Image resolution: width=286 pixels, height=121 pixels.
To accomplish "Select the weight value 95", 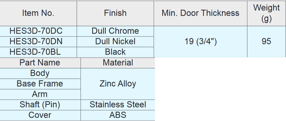I will (266, 41).
